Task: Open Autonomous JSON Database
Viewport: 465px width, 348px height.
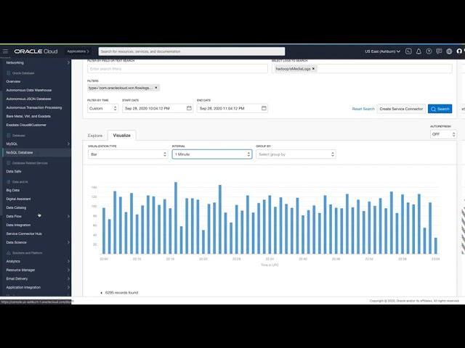Action: tap(28, 99)
